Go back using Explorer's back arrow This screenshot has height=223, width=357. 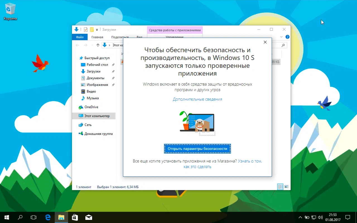[x=78, y=45]
